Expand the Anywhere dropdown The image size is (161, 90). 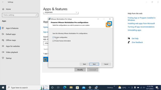point(61,13)
